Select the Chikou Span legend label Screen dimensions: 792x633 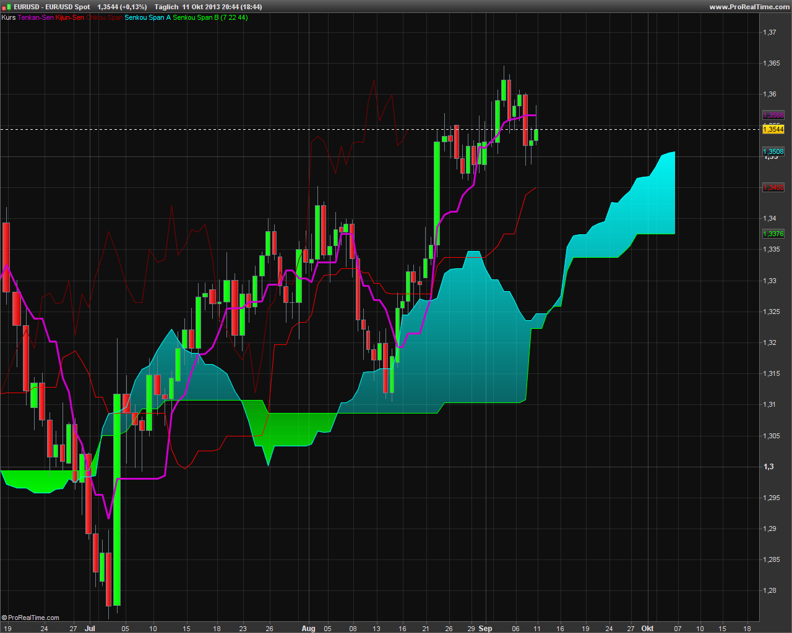tap(105, 17)
